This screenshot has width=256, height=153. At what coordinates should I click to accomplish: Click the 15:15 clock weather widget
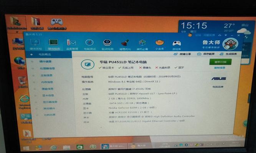pos(194,26)
